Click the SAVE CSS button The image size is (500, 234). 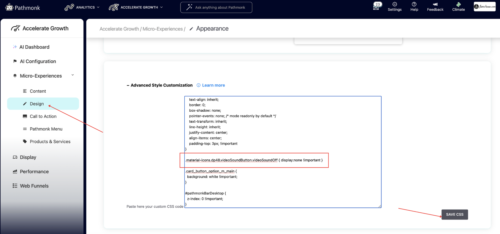455,214
